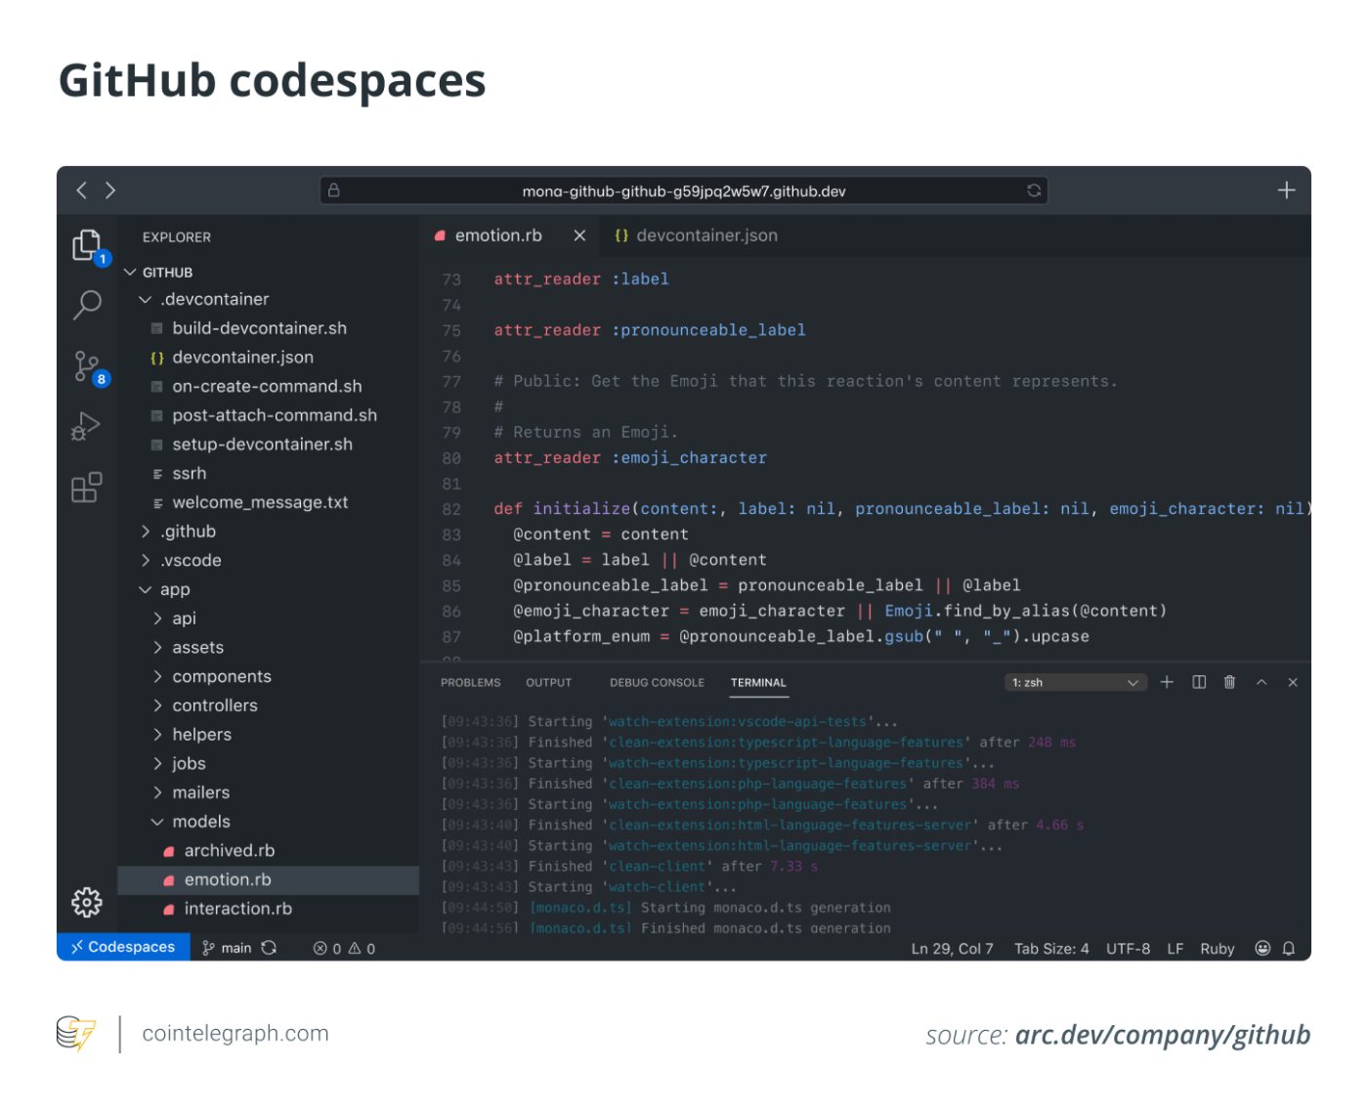Open feedback smiley in status bar
Screen dimensions: 1368x1110
[x=1262, y=948]
